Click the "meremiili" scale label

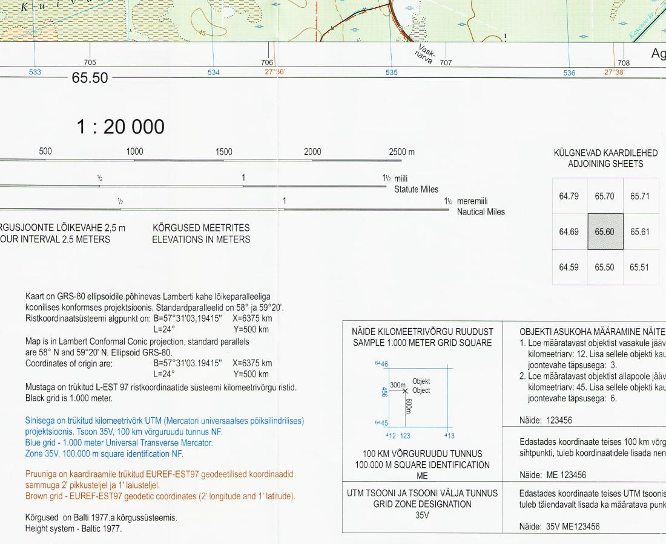(x=472, y=201)
